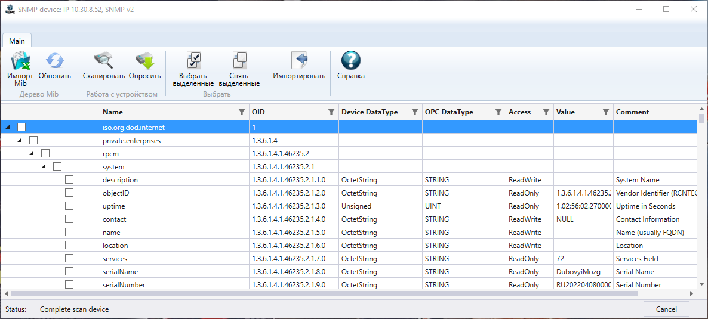Sort by OID column header
This screenshot has width=708, height=319.
(x=258, y=112)
